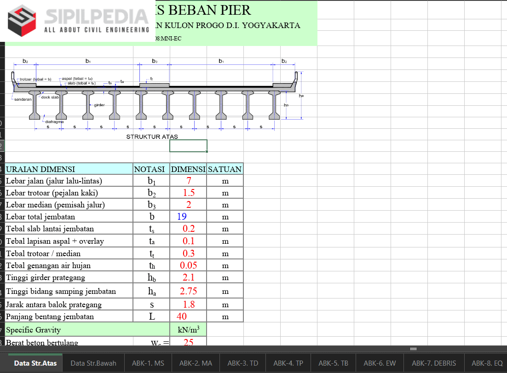
Task: Click the active Data Str.Atas tab
Action: click(x=35, y=363)
